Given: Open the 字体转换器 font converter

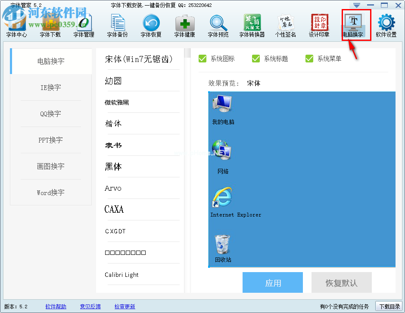Looking at the screenshot, I should coord(252,25).
